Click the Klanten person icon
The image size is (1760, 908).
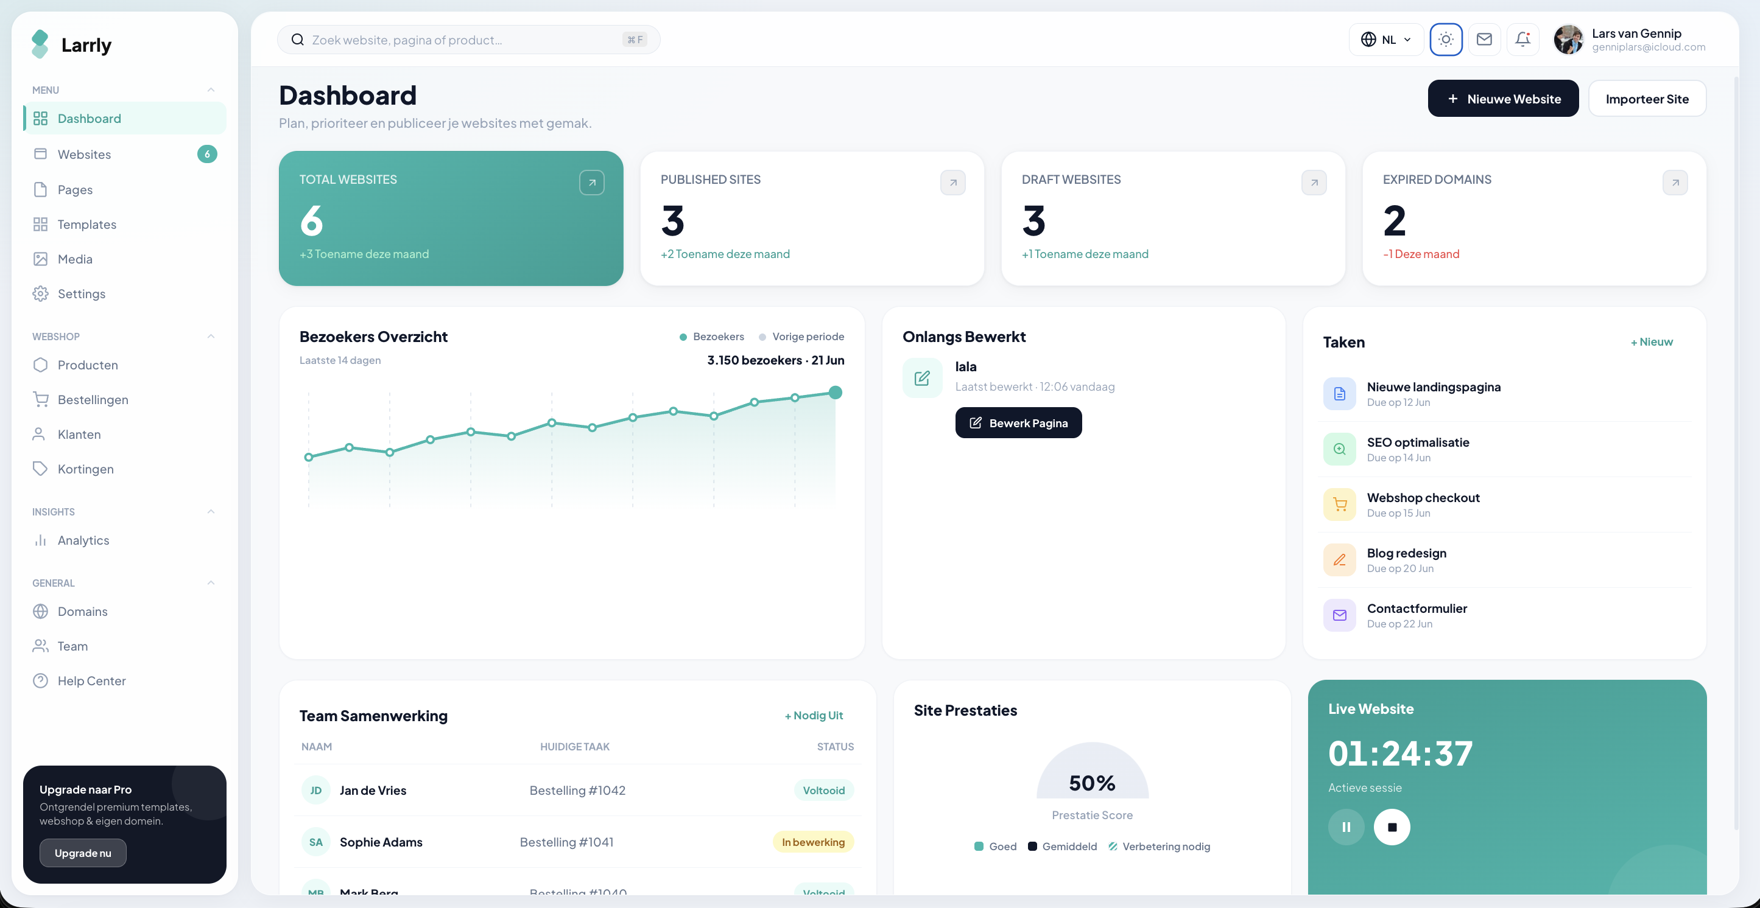coord(40,435)
